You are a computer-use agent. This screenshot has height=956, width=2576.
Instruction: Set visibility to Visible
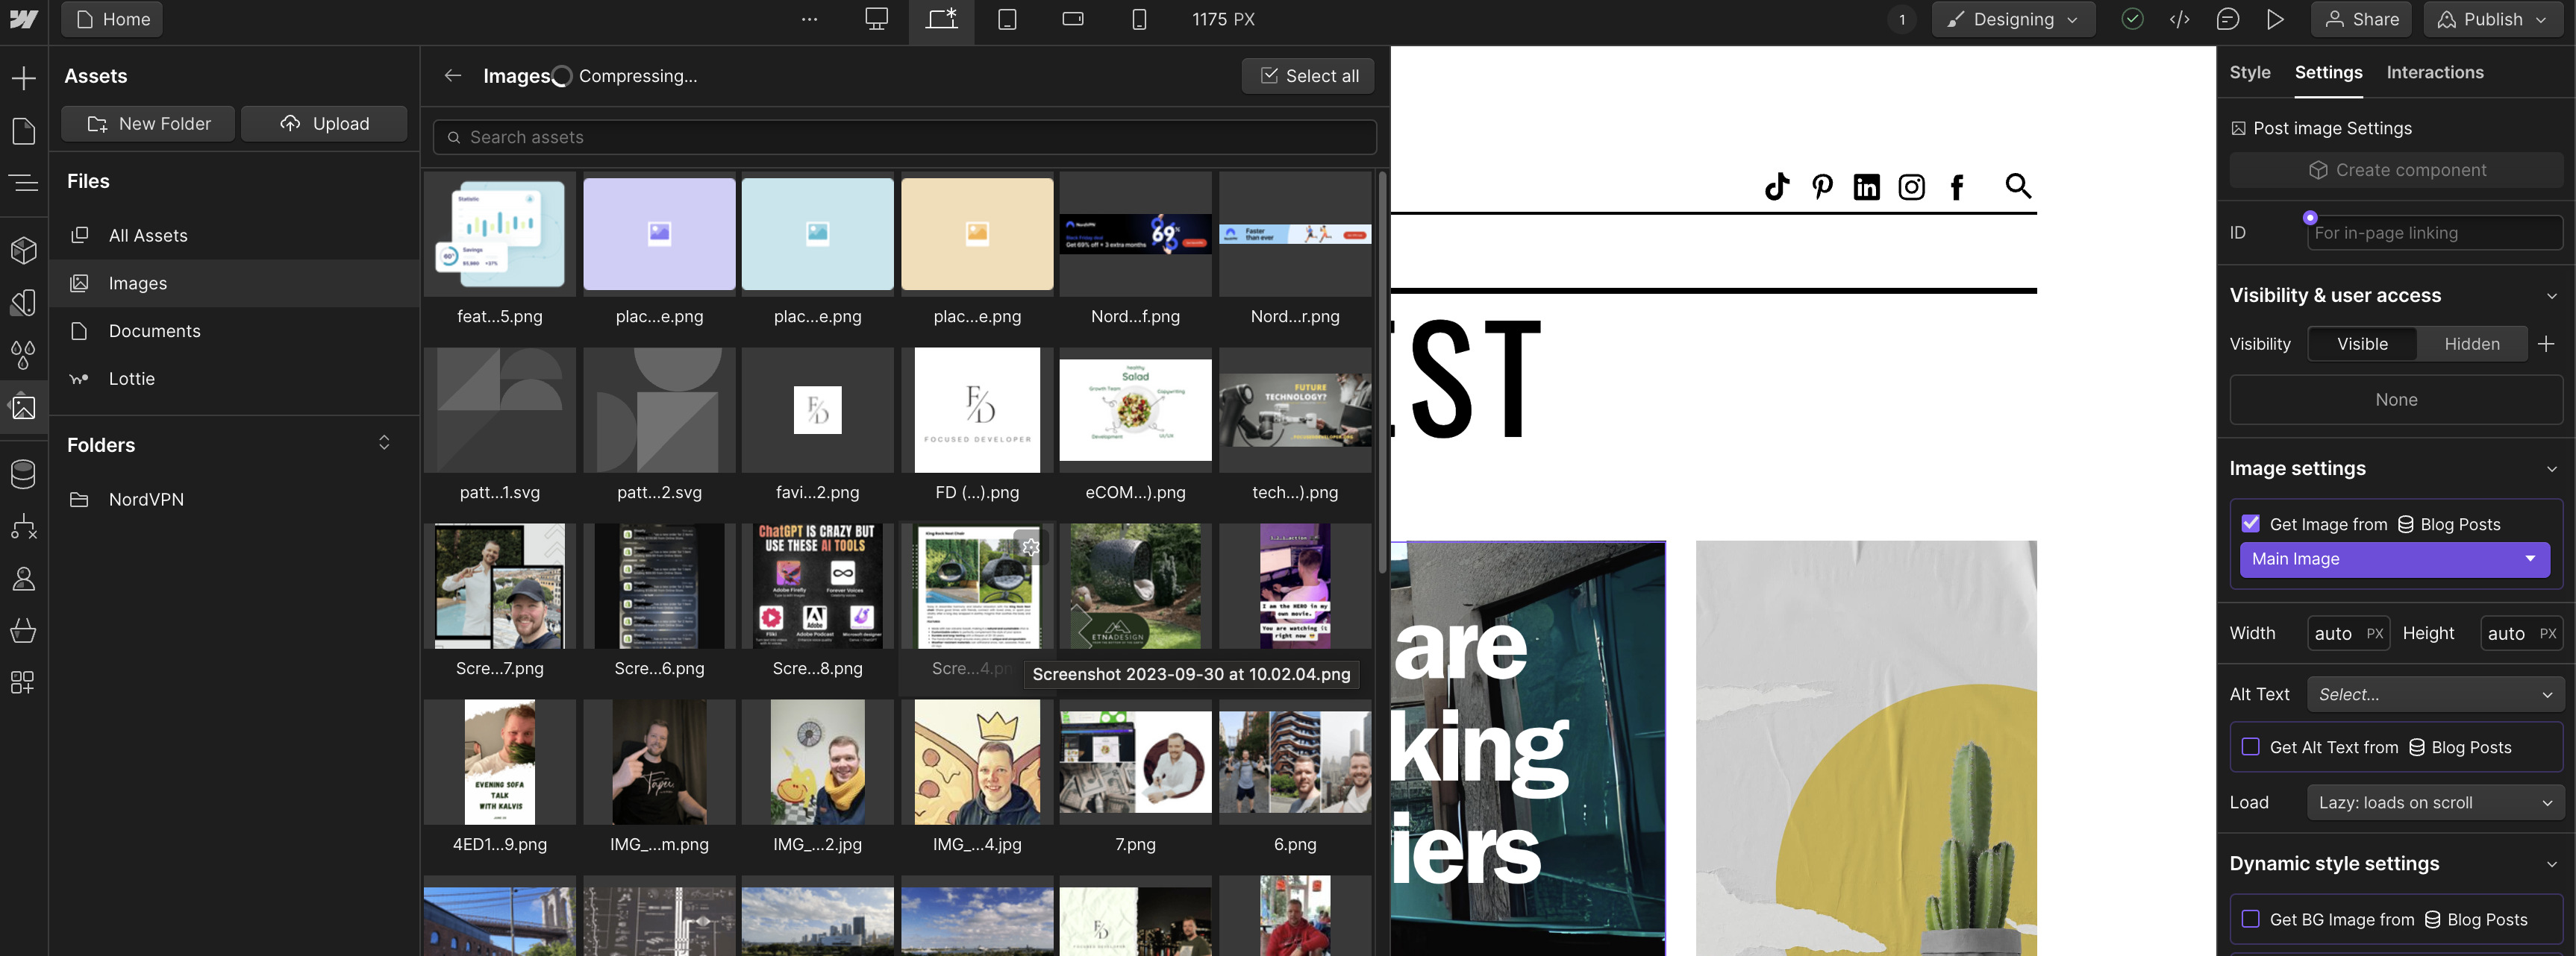2362,344
